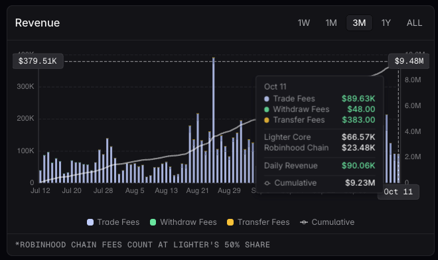Click the Lighter Core $66.57K tooltip value
This screenshot has height=260, width=438.
(358, 137)
